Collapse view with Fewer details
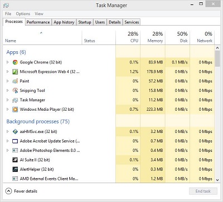Image resolution: width=223 pixels, height=202 pixels. [x=21, y=191]
